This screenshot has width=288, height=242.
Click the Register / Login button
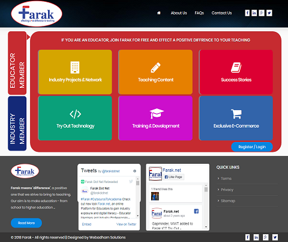pos(252,147)
